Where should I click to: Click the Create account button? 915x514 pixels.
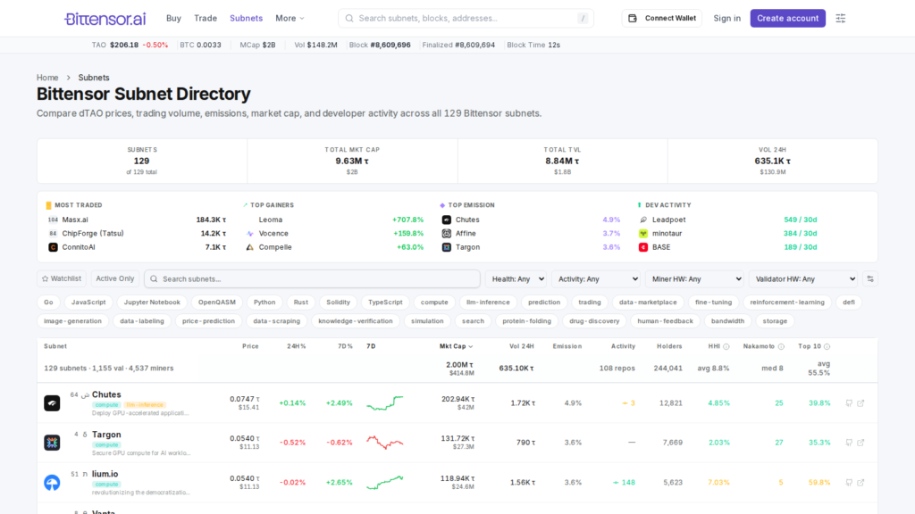pos(788,18)
